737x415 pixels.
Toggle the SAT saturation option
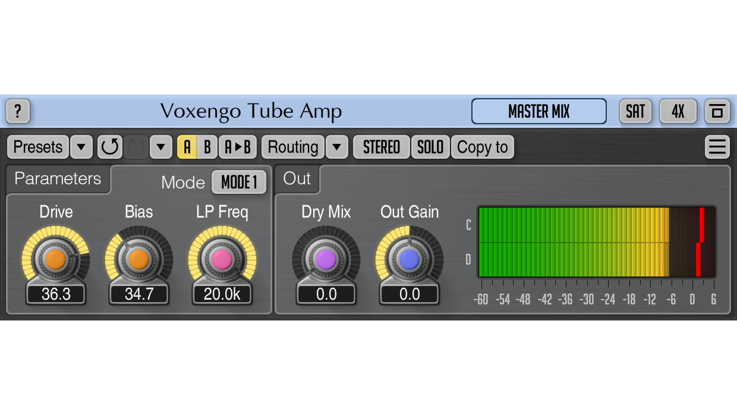(x=635, y=112)
